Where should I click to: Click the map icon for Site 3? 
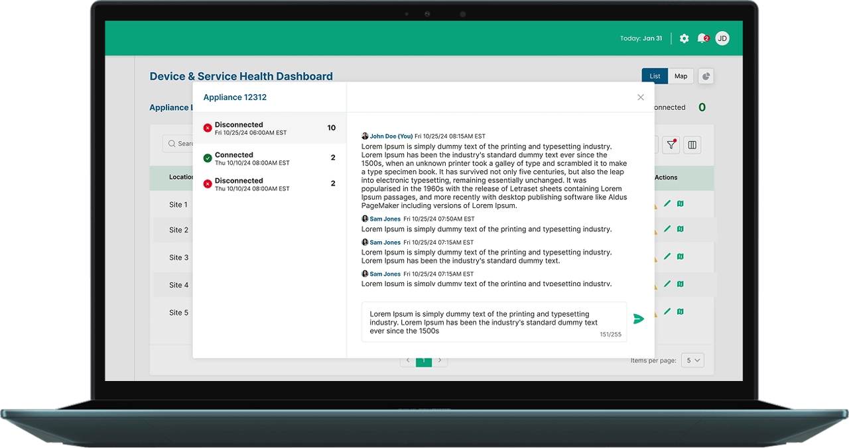pos(680,257)
